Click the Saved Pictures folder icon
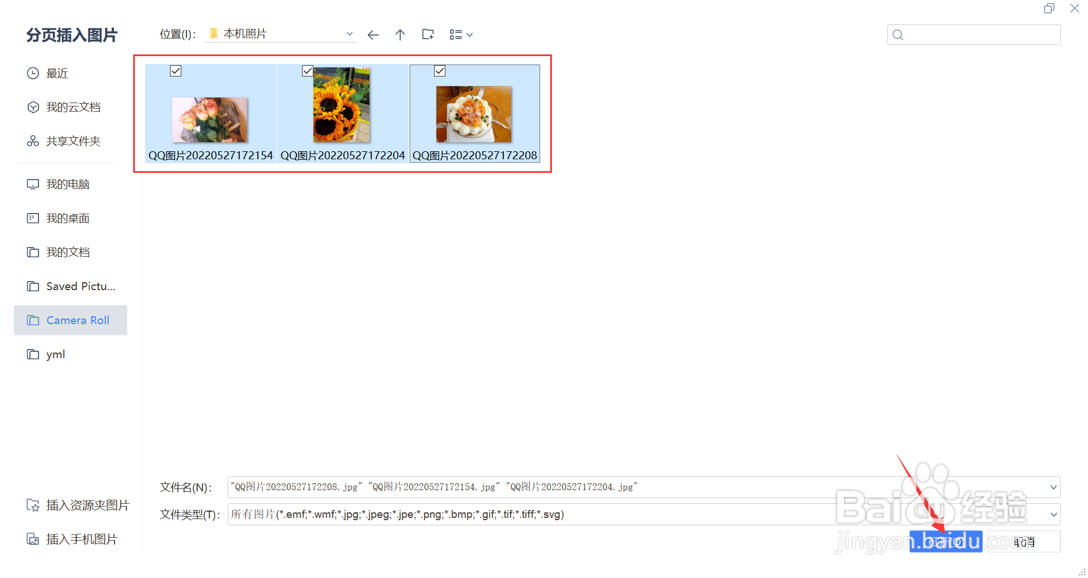 coord(33,286)
